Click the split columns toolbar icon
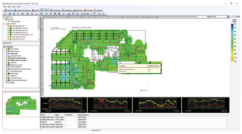The image size is (242, 134). tap(41, 14)
